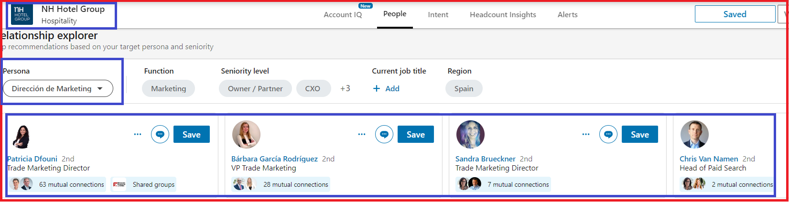
Task: Click the Saved button
Action: [735, 14]
